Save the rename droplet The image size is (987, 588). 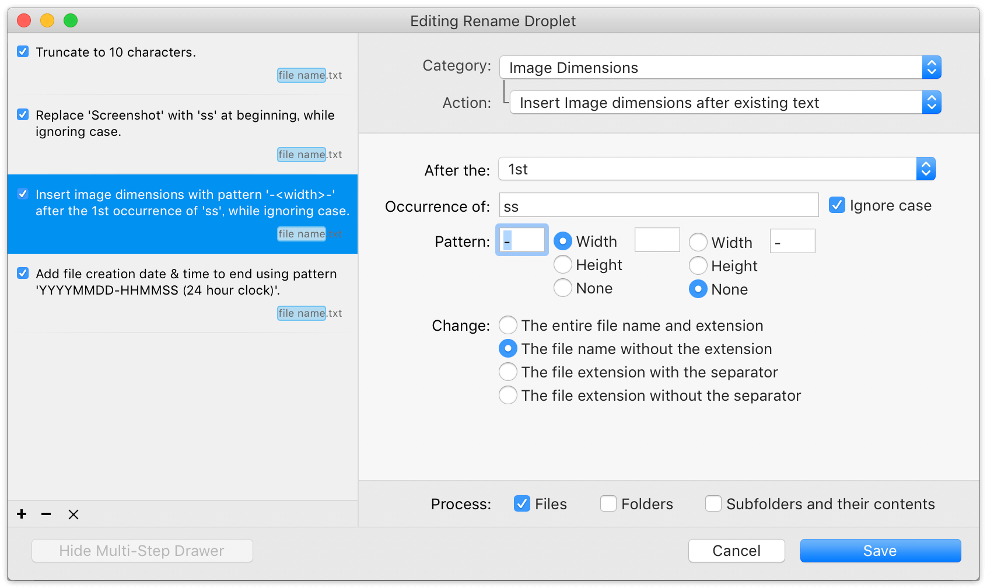point(880,551)
